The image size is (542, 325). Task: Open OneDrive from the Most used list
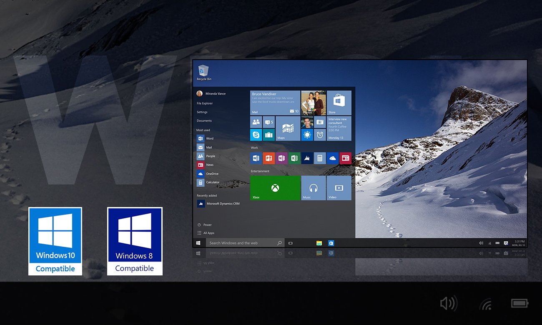[x=208, y=173]
